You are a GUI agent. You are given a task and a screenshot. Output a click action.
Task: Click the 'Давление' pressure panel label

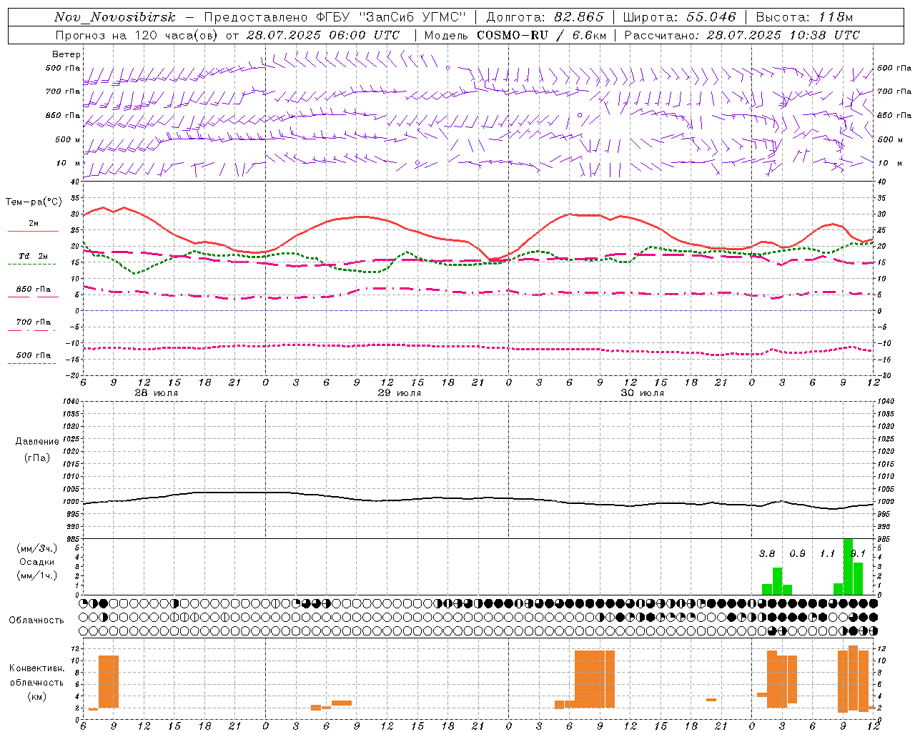[x=37, y=442]
